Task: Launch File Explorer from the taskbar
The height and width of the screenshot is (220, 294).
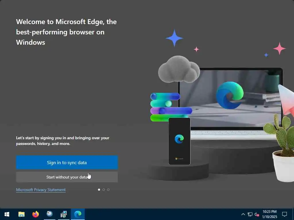Action: point(21,214)
